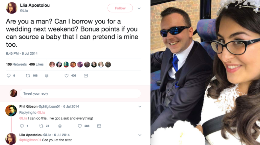This screenshot has width=260, height=145.
Task: Click the Tweet your reply field
Action: 80,93
